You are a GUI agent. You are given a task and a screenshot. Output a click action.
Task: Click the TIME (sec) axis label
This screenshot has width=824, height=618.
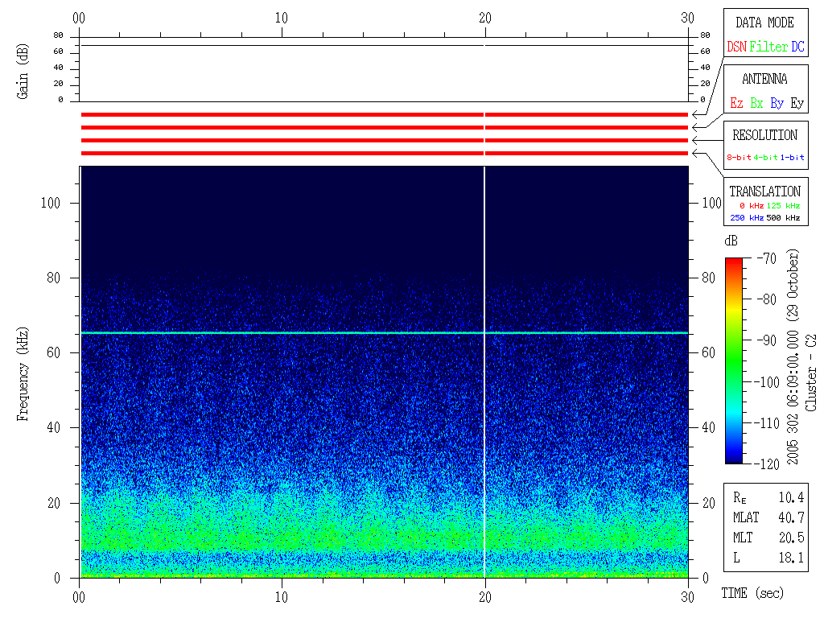coord(752,593)
